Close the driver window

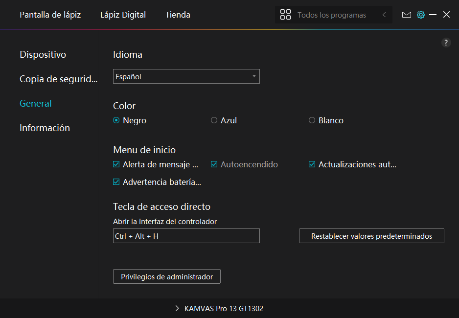pyautogui.click(x=446, y=15)
